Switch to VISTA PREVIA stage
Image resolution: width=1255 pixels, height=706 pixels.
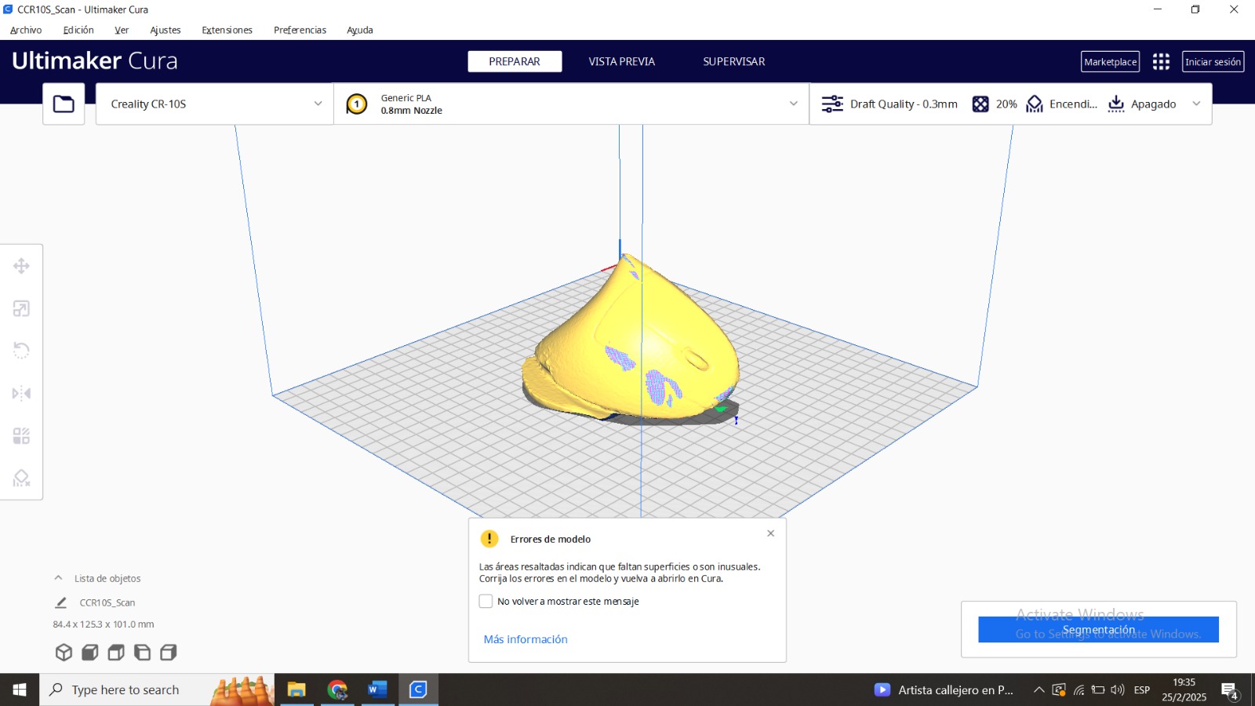coord(622,61)
